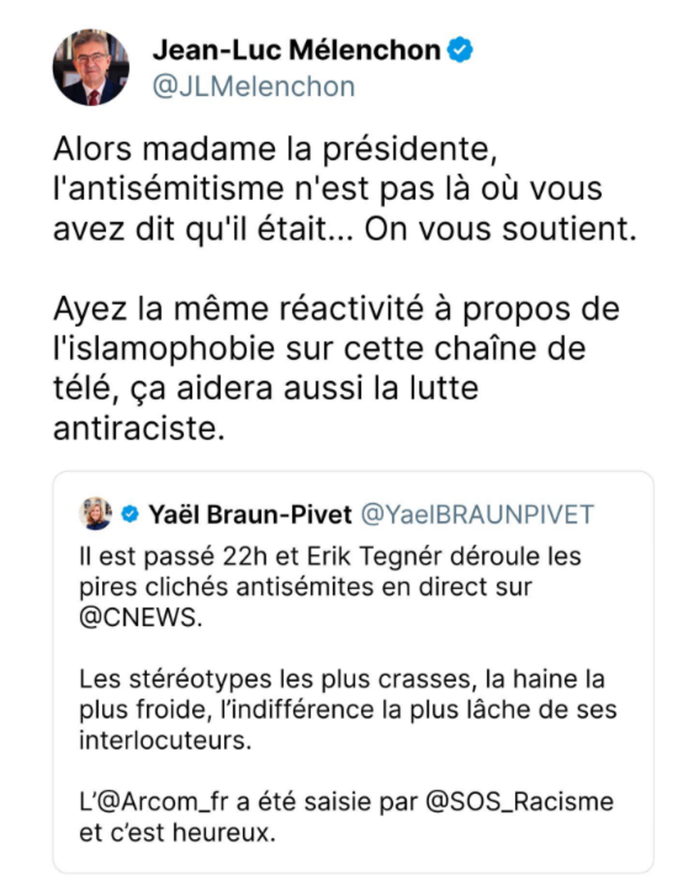Click the verified badge beside Mélenchon's name
The image size is (699, 896).
pos(460,50)
